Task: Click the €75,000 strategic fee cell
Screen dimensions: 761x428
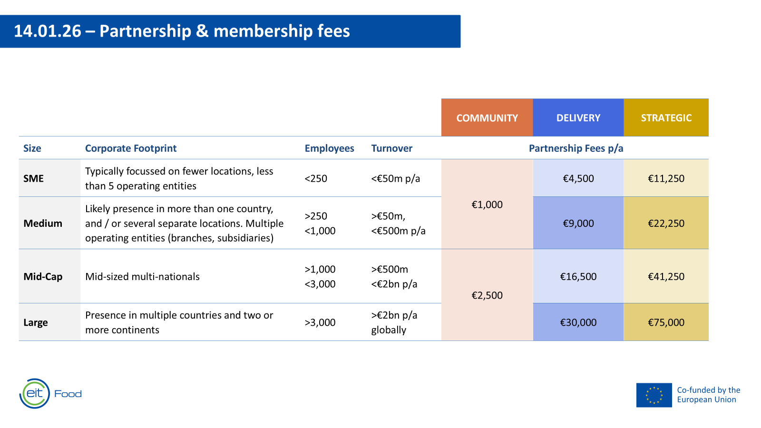Action: (x=666, y=322)
